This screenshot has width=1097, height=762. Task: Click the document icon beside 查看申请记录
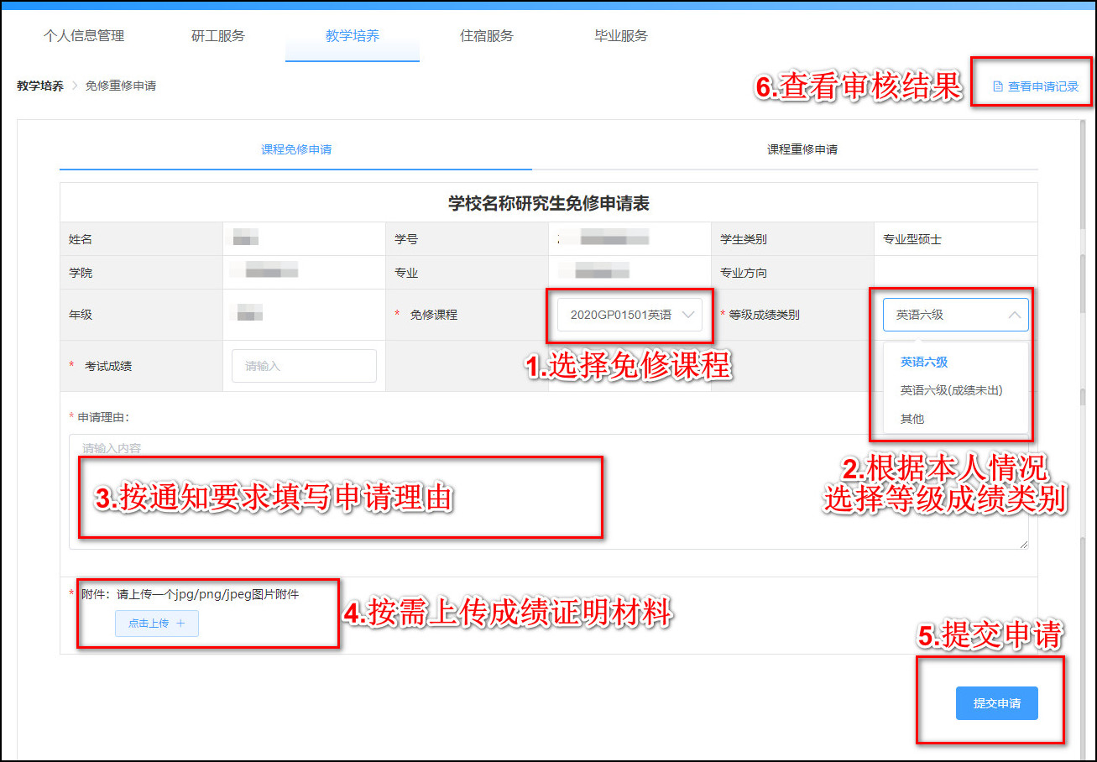(998, 86)
